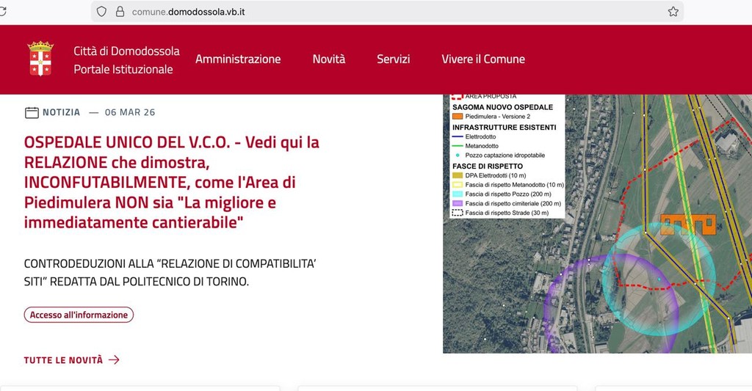752x391 pixels.
Task: Select Servizi in the navigation bar
Action: click(393, 59)
